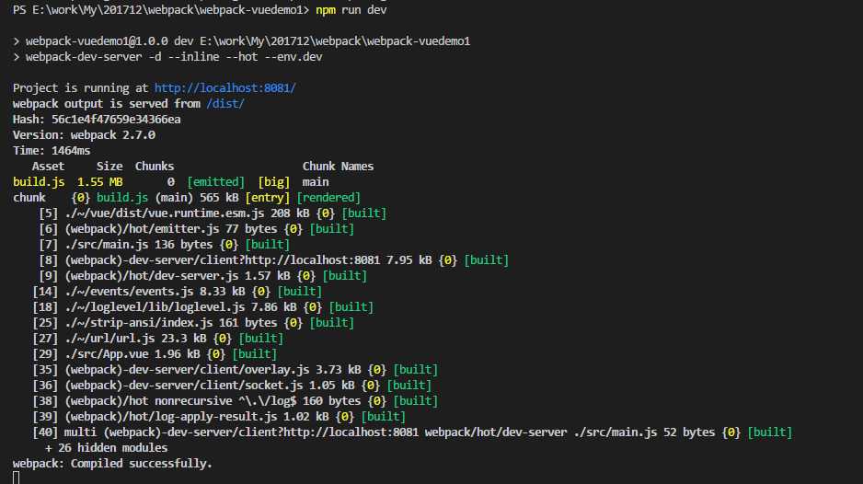This screenshot has width=863, height=484.
Task: Click the '1.55 MB' asset size
Action: pos(99,181)
